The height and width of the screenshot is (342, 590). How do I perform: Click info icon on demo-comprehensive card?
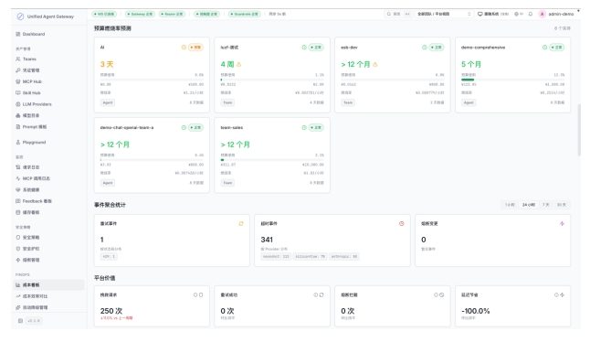(x=545, y=47)
